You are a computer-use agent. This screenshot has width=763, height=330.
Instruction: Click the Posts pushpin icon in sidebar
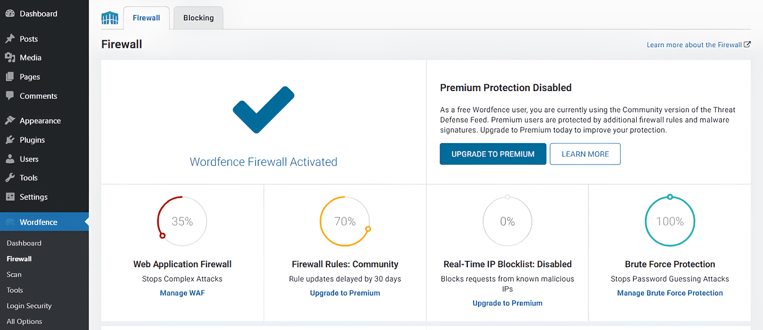[10, 39]
